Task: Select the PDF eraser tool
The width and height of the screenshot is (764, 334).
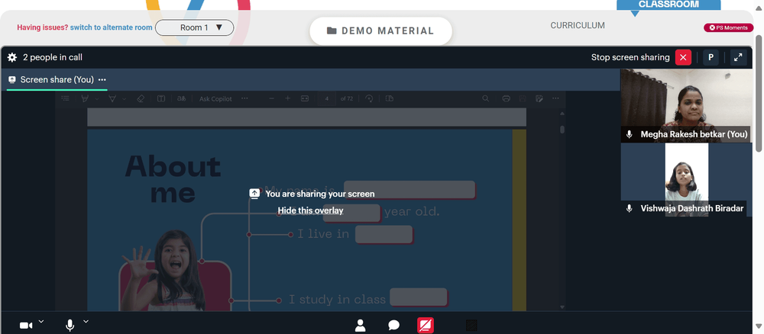Action: [x=141, y=98]
